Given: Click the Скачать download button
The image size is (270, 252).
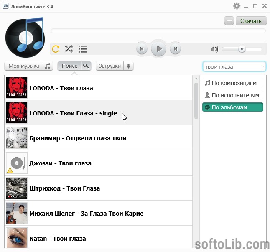Looking at the screenshot, I should coord(251,21).
